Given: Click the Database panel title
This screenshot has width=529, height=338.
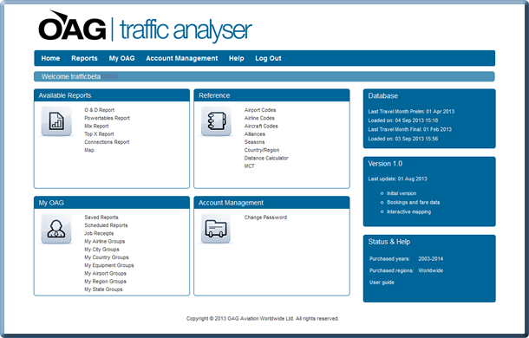Looking at the screenshot, I should (383, 96).
